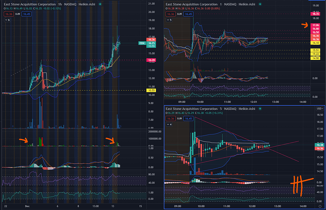Click the 11:00 label on 5-minute time axis
326x210 pixels.
tap(227, 206)
